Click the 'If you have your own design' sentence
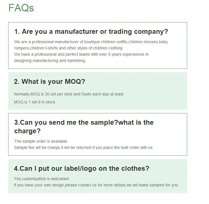The height and width of the screenshot is (204, 209). tap(96, 185)
